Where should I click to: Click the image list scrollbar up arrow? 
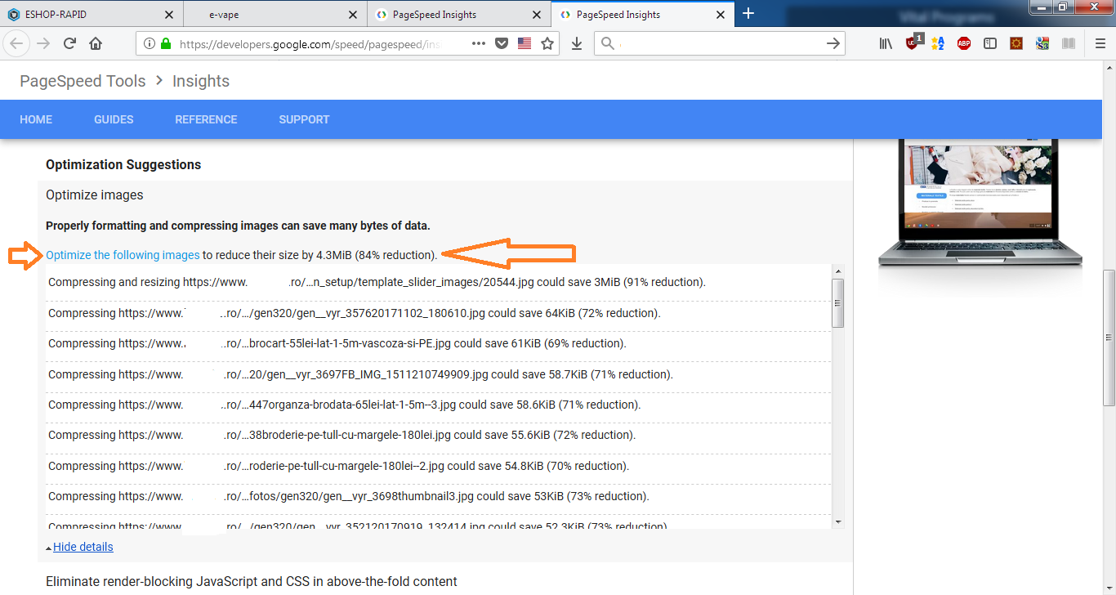click(838, 271)
